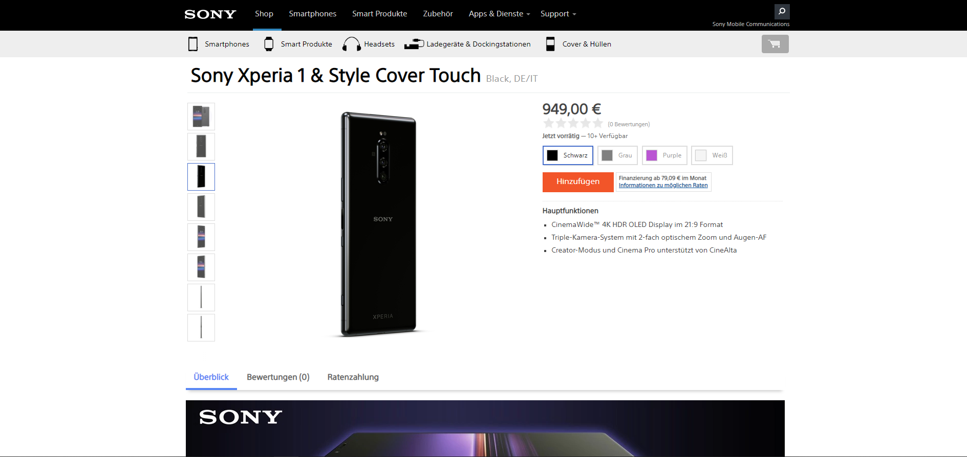Click the headphones Headsets icon
Image resolution: width=967 pixels, height=457 pixels.
pyautogui.click(x=352, y=44)
